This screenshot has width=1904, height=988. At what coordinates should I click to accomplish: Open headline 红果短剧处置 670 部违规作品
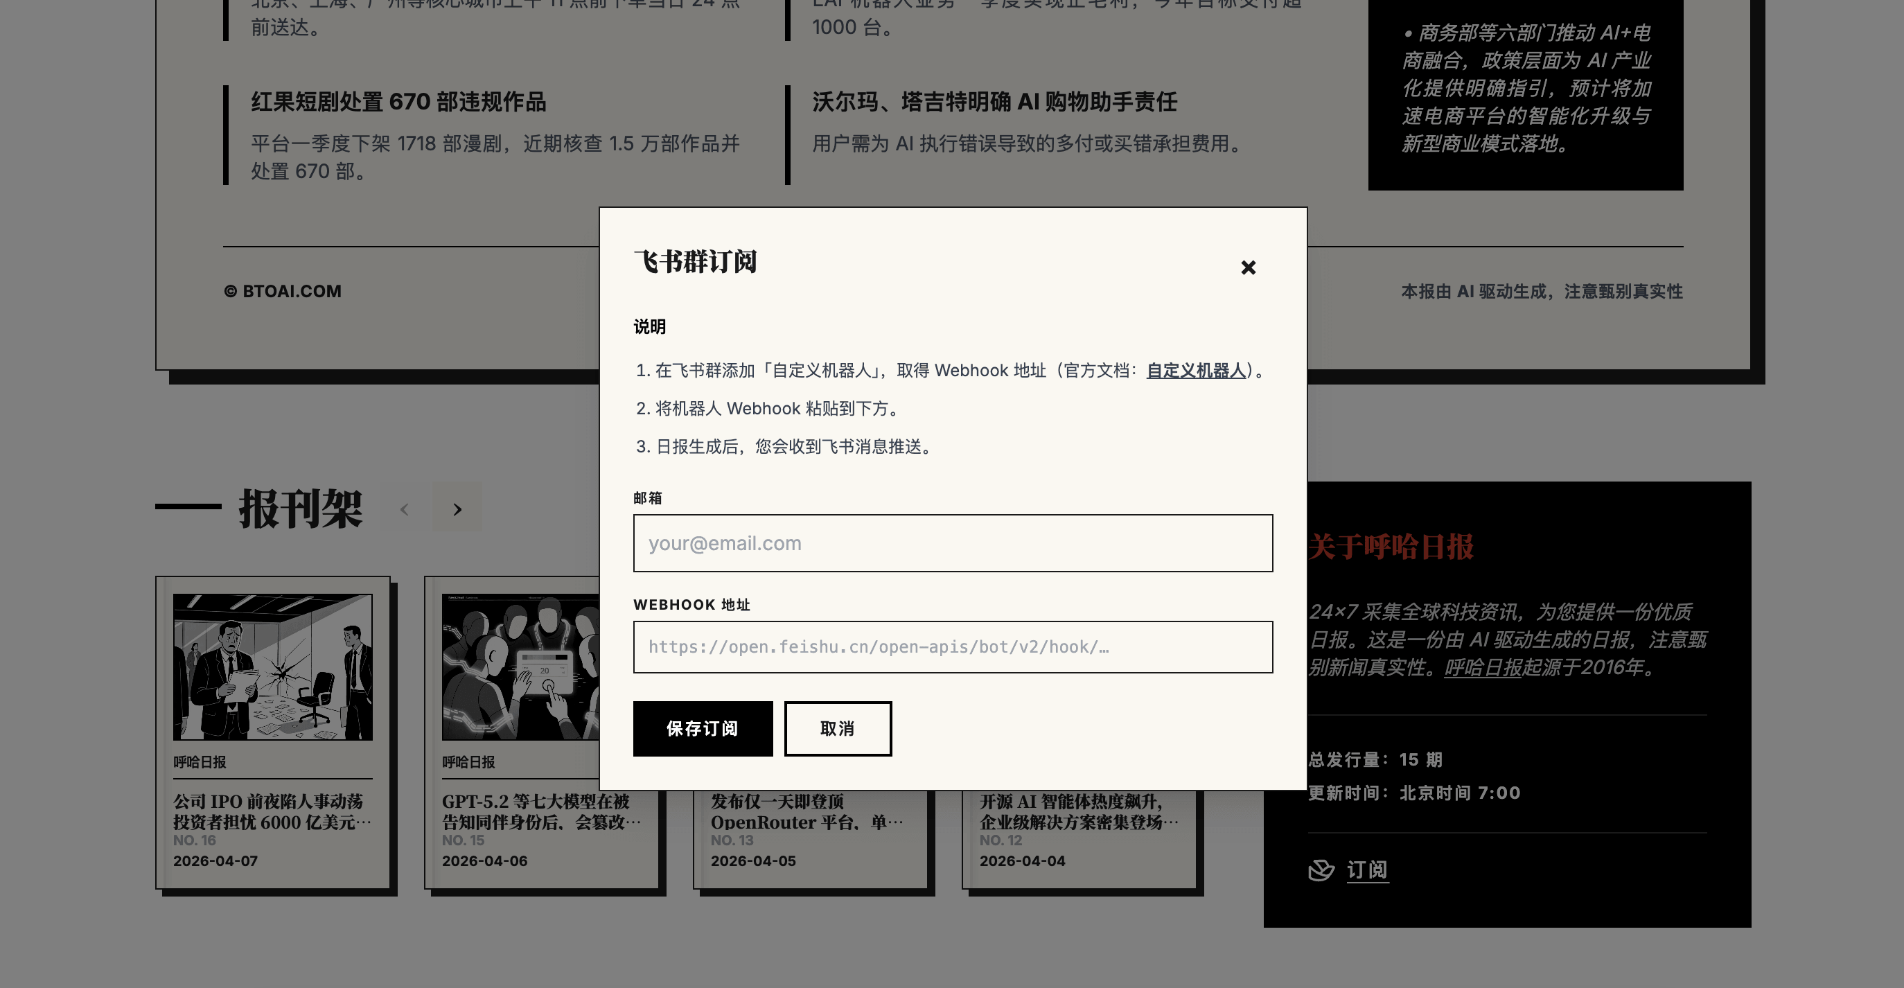(x=398, y=103)
